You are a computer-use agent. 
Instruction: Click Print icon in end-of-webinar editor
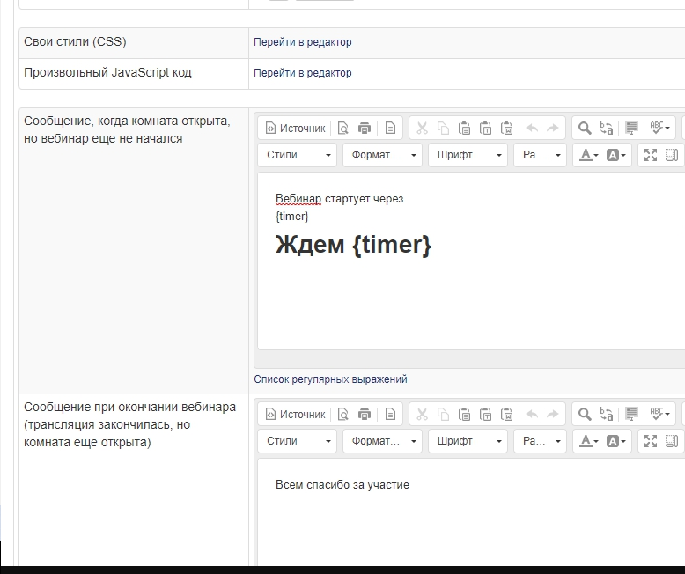(x=365, y=415)
